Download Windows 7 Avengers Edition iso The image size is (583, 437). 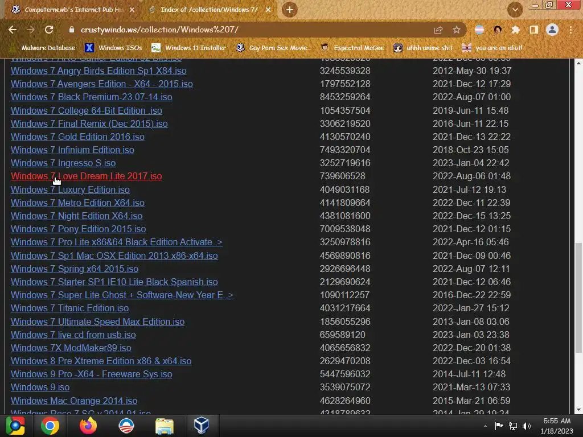(101, 84)
